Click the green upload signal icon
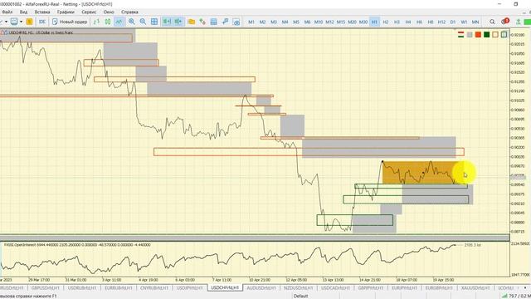 click(x=518, y=22)
